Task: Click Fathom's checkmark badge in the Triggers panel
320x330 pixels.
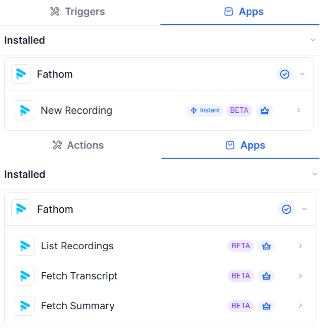Action: (285, 74)
